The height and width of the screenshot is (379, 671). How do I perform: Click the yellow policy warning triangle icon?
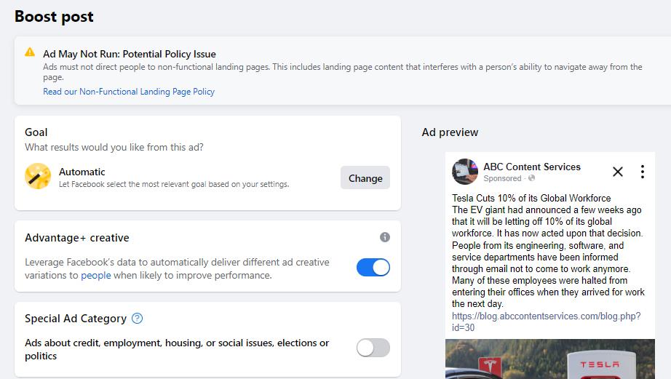pos(30,52)
